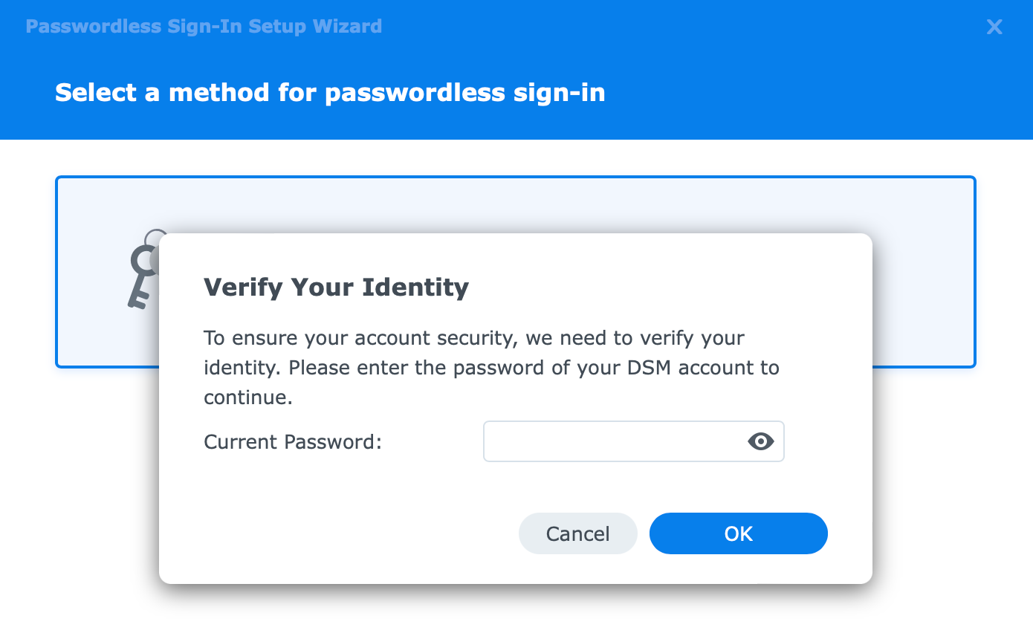Focus the Current Password input field

pyautogui.click(x=633, y=442)
